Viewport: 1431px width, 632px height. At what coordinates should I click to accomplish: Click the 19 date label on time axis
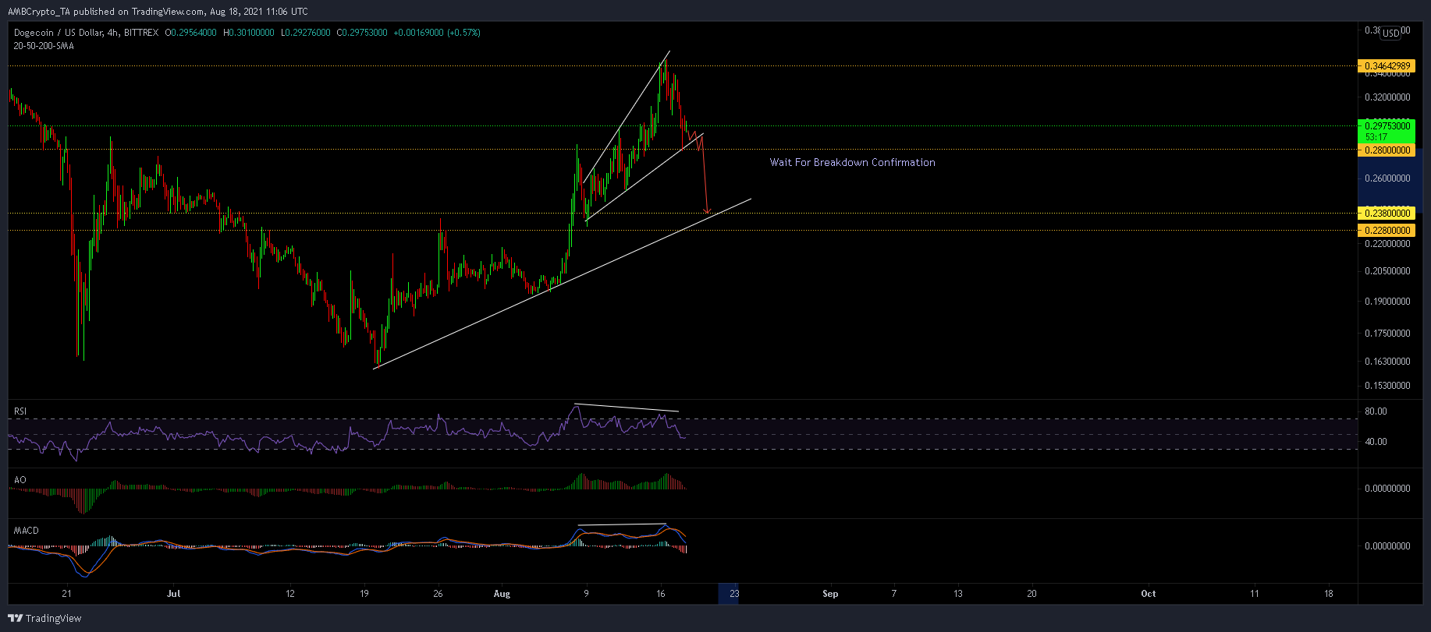click(x=364, y=594)
